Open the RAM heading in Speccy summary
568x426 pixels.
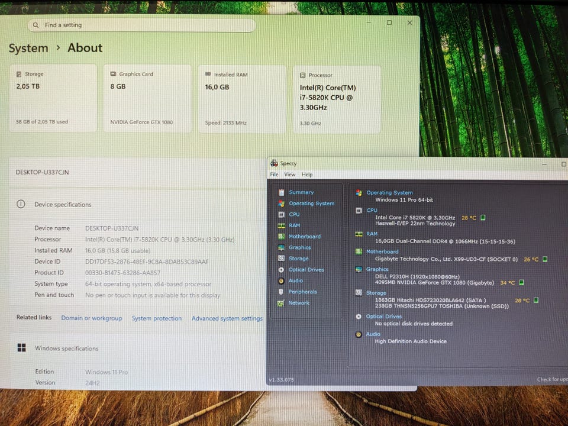(x=372, y=234)
